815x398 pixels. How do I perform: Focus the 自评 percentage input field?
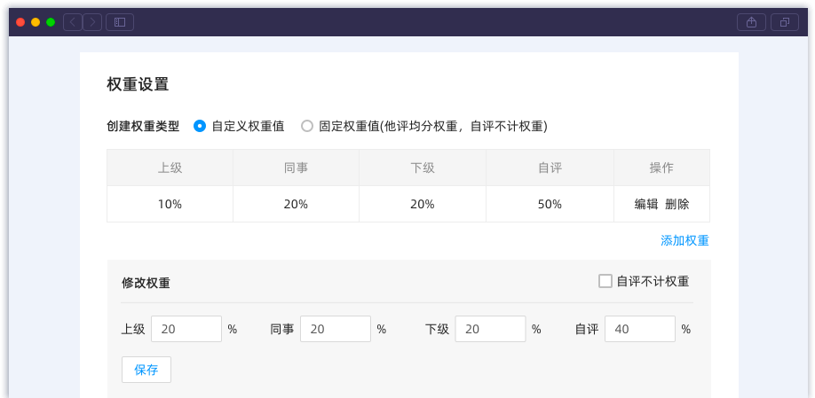tap(640, 329)
